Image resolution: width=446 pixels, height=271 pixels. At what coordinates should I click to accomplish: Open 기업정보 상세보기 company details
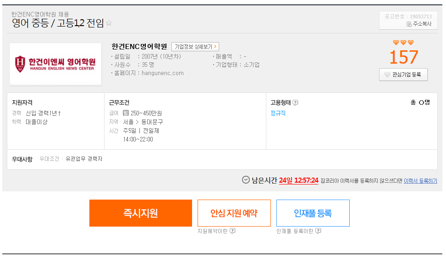pos(195,47)
